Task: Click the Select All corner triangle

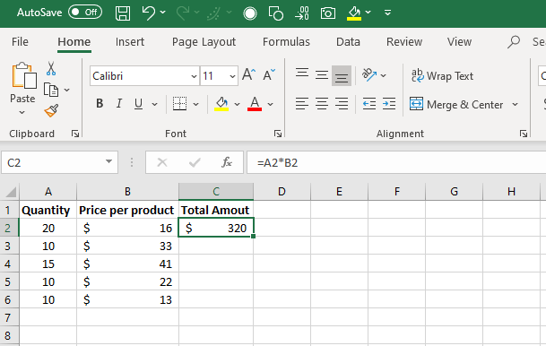Action: point(10,192)
